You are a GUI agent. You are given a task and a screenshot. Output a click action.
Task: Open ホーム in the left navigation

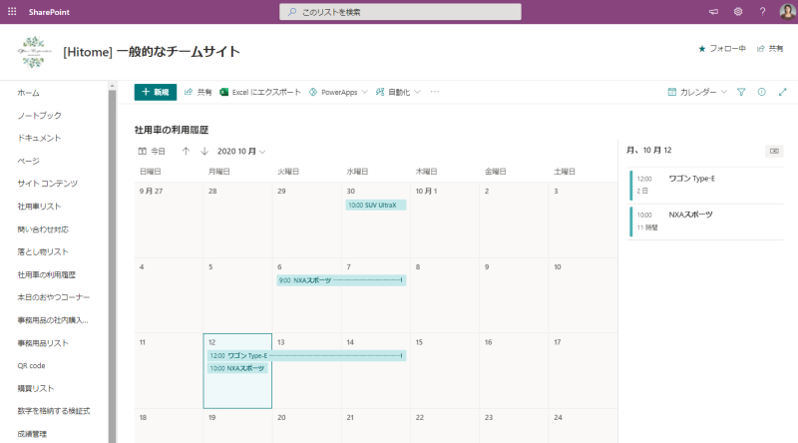pyautogui.click(x=29, y=93)
